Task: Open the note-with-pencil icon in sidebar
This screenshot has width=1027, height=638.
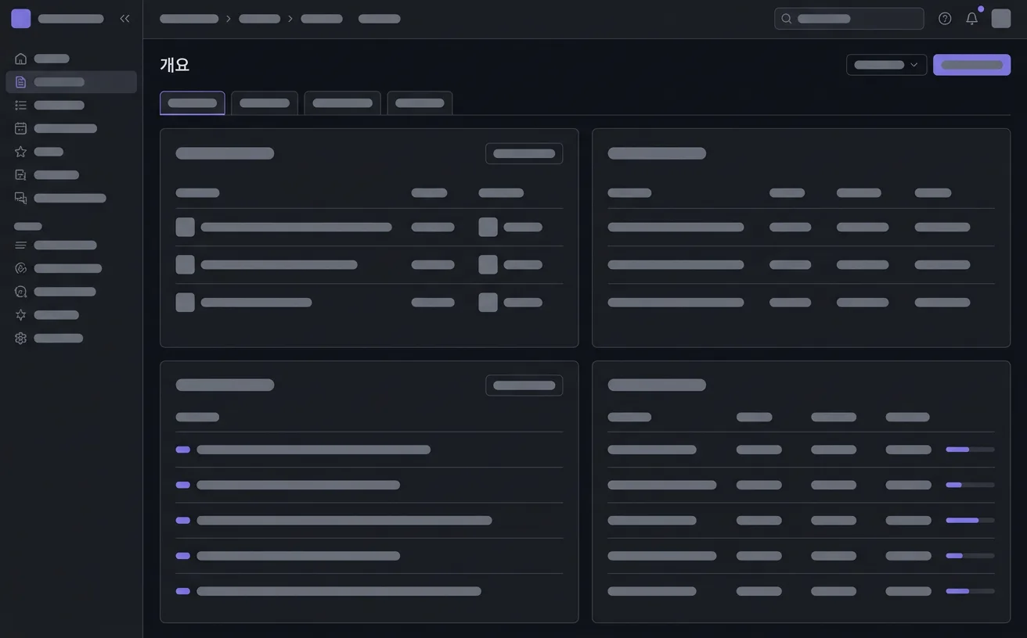Action: [20, 175]
